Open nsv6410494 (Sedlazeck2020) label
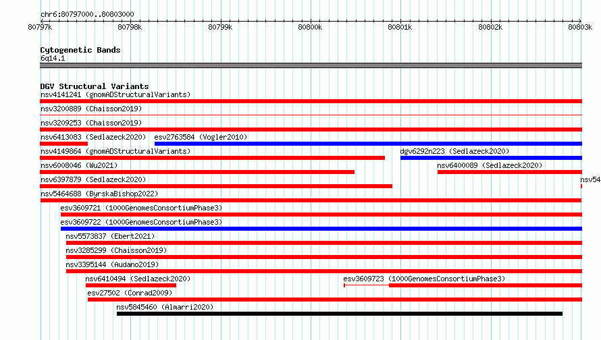The width and height of the screenshot is (601, 340). pyautogui.click(x=138, y=279)
